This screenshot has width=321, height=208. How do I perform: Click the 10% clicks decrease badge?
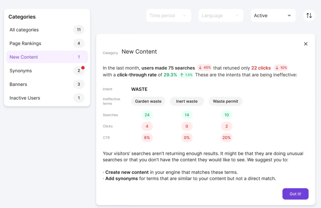point(281,68)
